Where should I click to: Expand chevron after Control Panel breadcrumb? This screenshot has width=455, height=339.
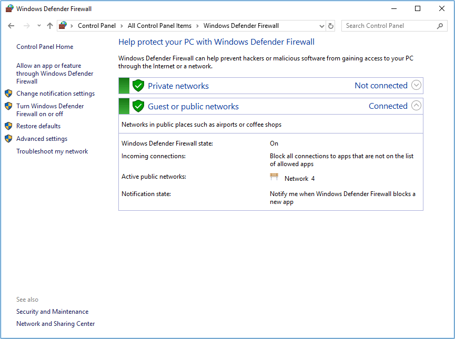pyautogui.click(x=122, y=26)
